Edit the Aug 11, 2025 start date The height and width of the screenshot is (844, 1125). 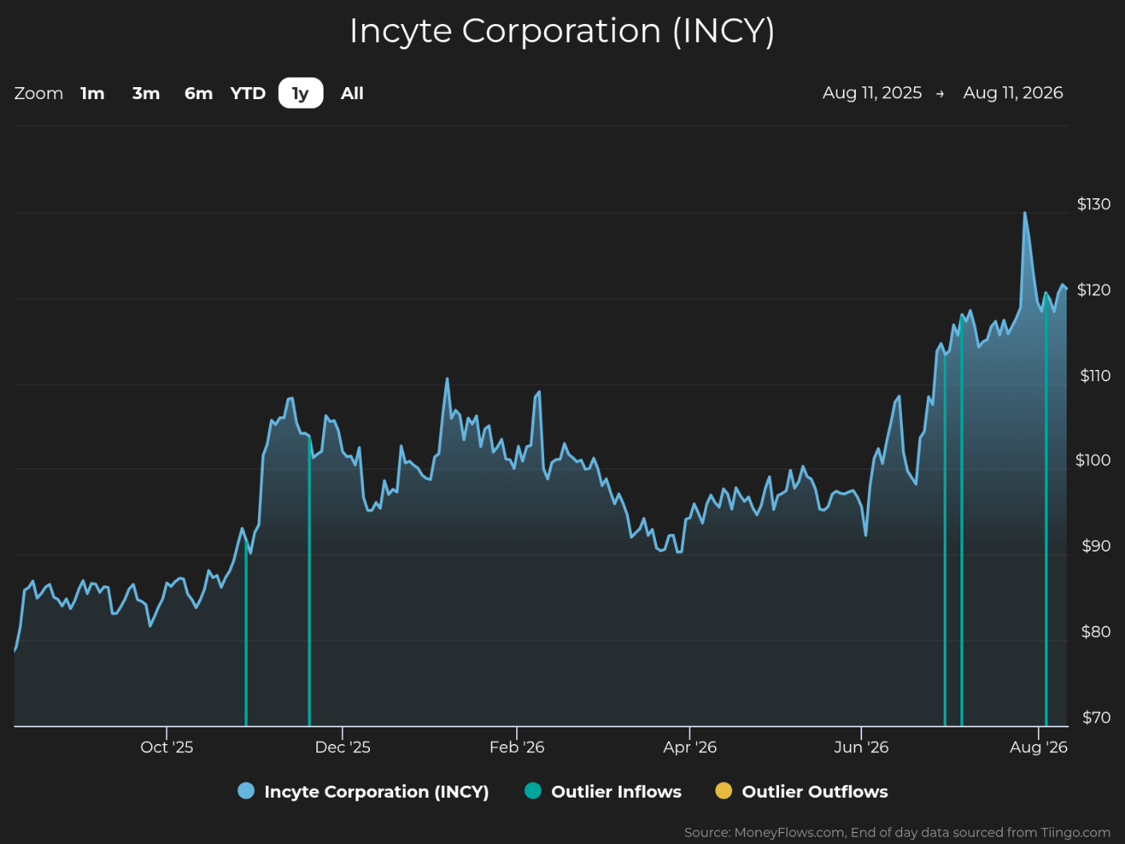pyautogui.click(x=873, y=93)
